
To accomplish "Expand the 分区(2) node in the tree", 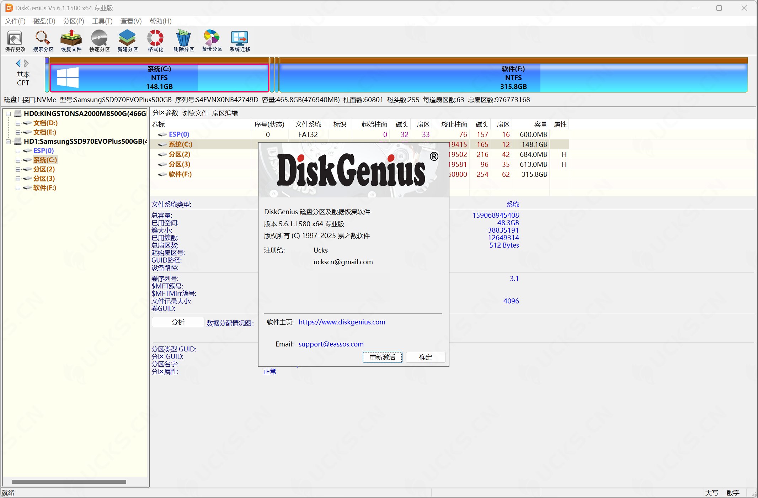I will 18,169.
